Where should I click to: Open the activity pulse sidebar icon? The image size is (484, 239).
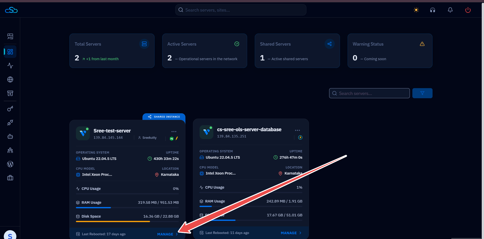point(10,66)
